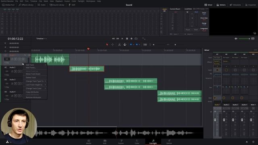Select the Audio 3 track header name
This screenshot has width=258, height=145.
pyautogui.click(x=12, y=80)
